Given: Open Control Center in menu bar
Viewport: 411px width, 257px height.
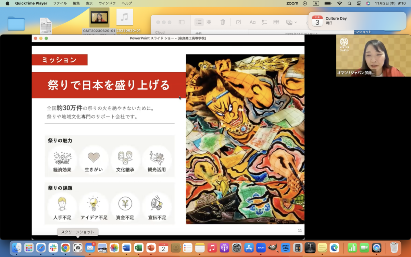Looking at the screenshot, I should (x=359, y=3).
